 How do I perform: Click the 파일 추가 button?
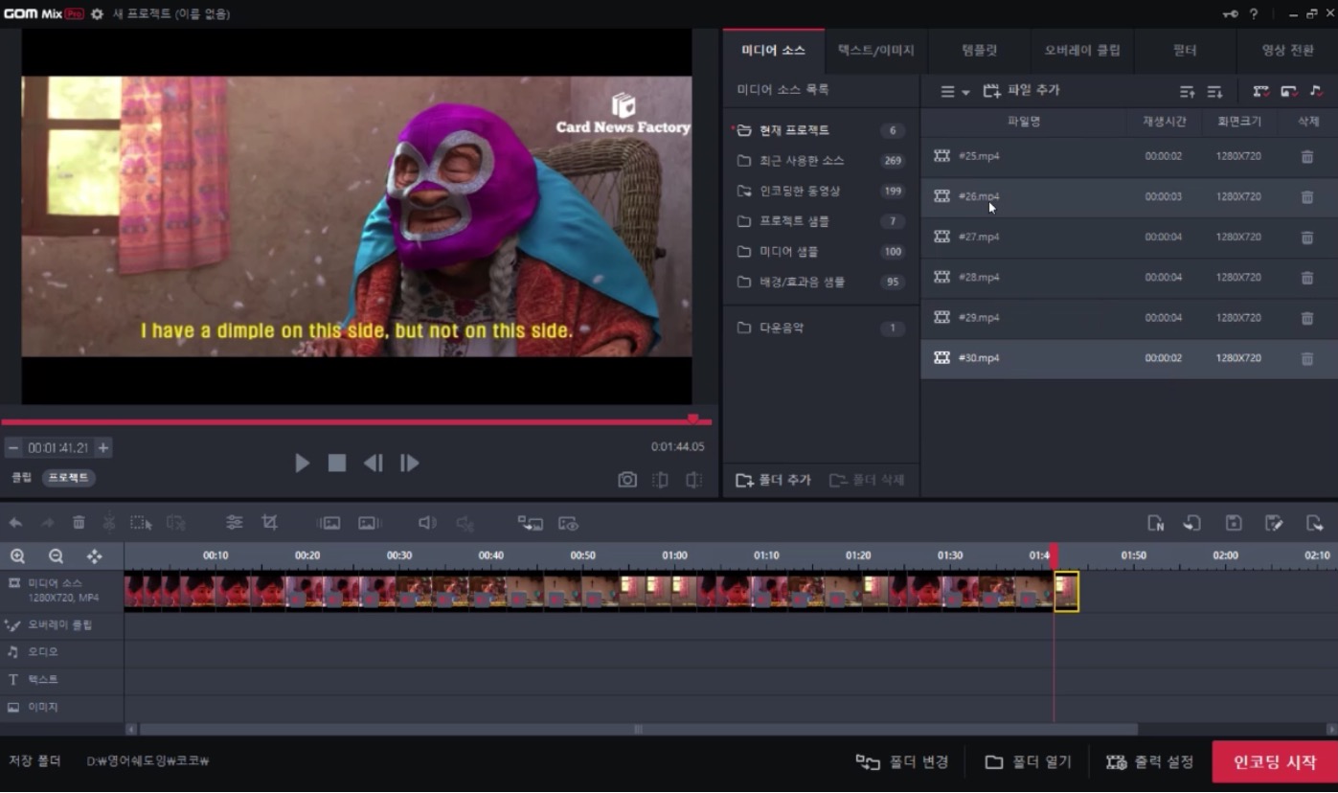pos(1021,91)
